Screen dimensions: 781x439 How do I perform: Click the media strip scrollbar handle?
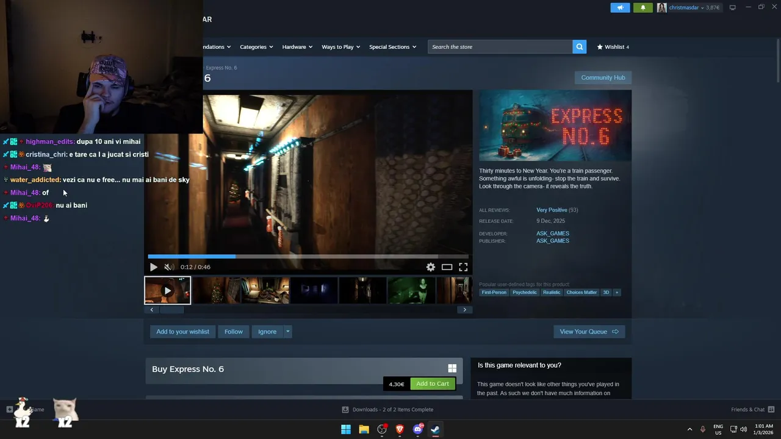click(x=171, y=310)
